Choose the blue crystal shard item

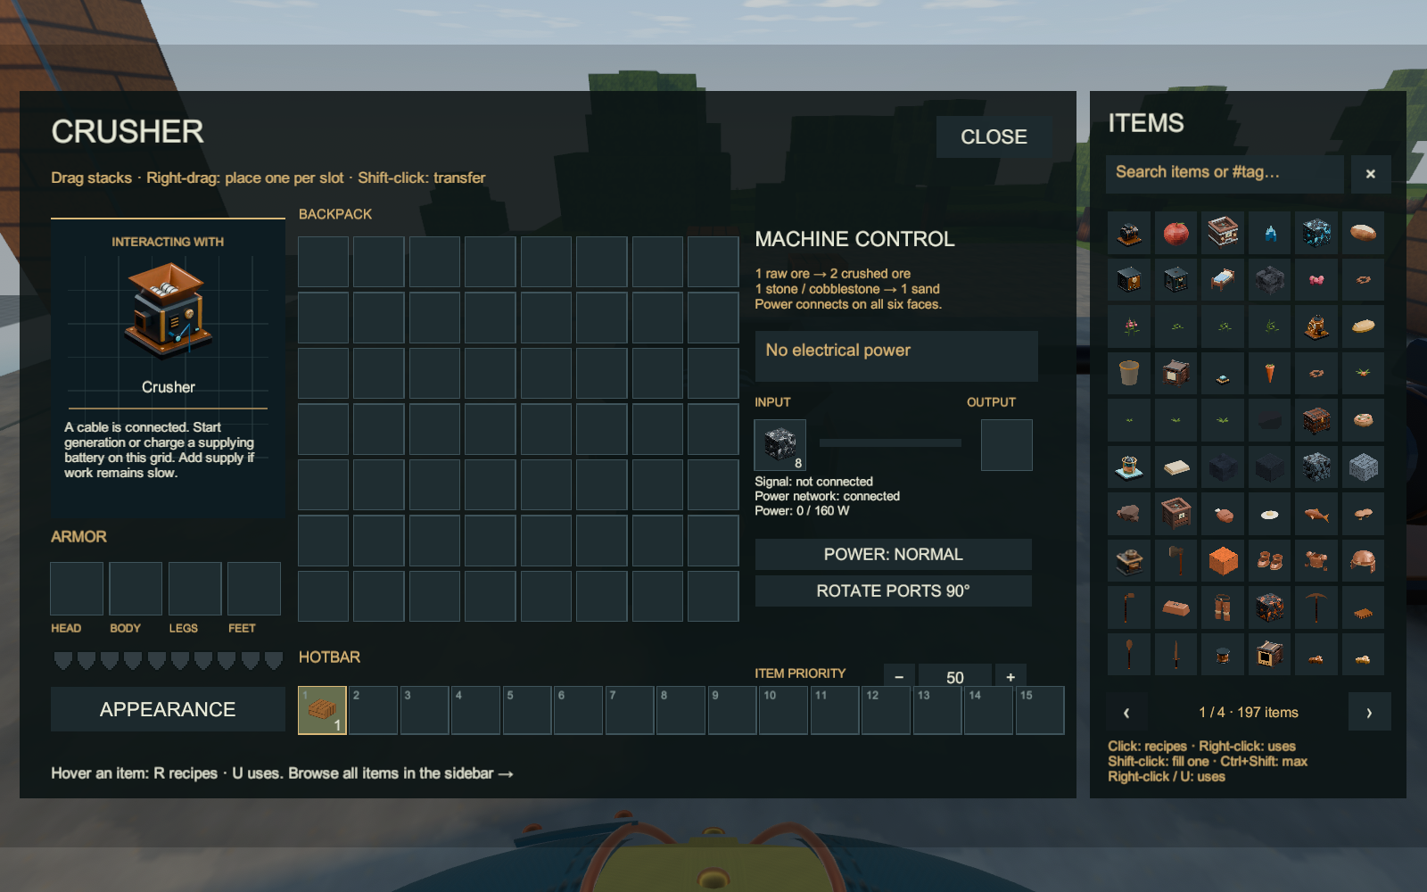tap(1270, 234)
